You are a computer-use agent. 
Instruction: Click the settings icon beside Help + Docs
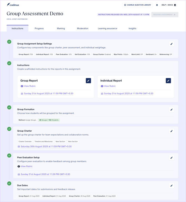pyautogui.click(x=157, y=5)
